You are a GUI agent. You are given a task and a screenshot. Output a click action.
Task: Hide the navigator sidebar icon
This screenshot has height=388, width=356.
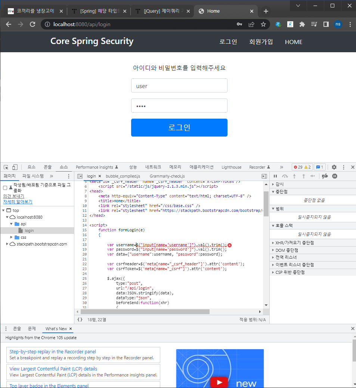tap(80, 176)
